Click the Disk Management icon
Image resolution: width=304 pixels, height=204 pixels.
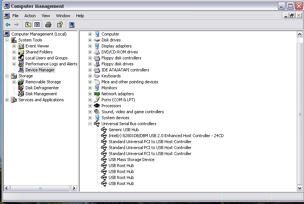coord(21,94)
